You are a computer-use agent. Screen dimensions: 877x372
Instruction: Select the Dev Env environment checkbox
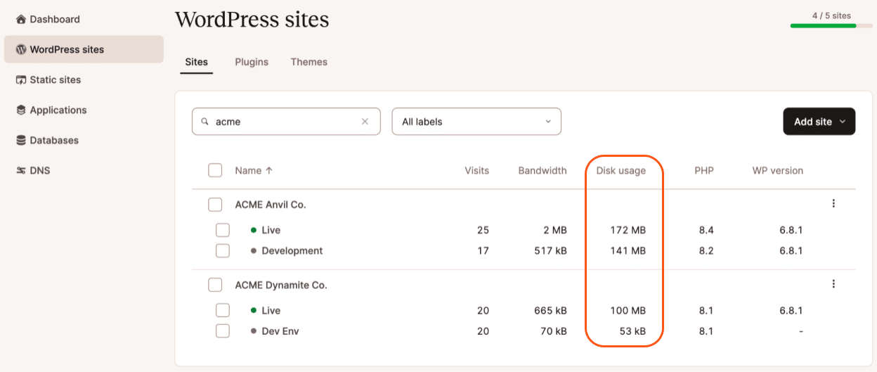[x=223, y=331]
